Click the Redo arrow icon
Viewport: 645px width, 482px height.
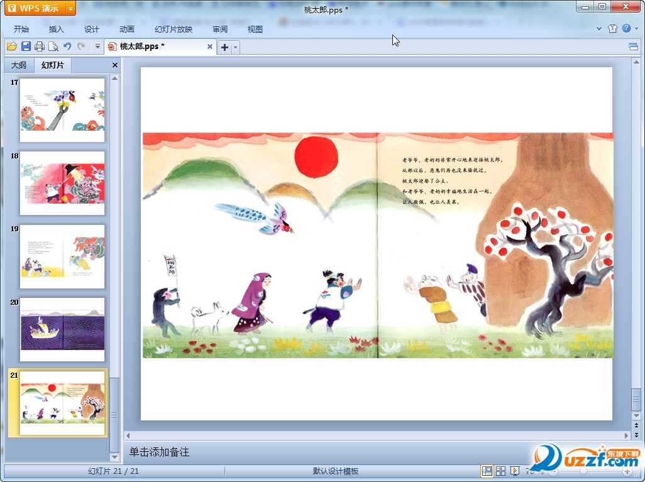coord(81,47)
